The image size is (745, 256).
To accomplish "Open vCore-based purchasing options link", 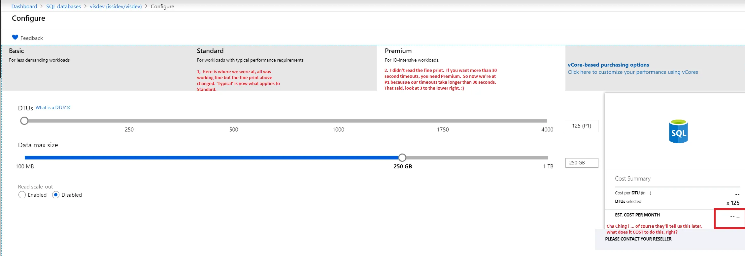I will [x=608, y=65].
